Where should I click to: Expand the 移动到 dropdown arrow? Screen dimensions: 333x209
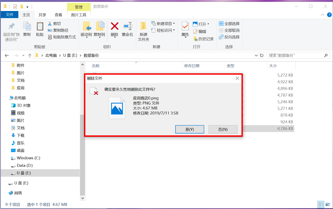click(87, 37)
